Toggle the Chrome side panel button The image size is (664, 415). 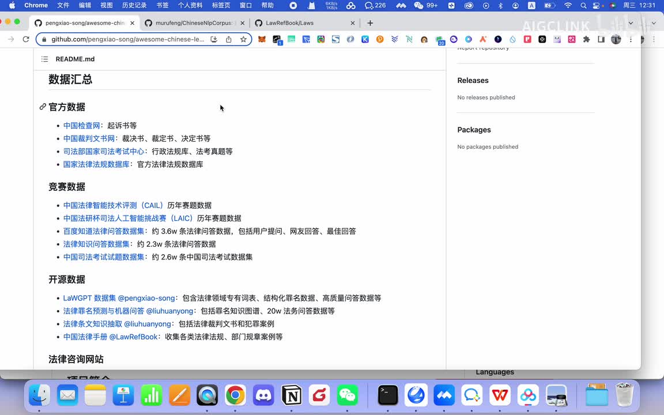601,39
